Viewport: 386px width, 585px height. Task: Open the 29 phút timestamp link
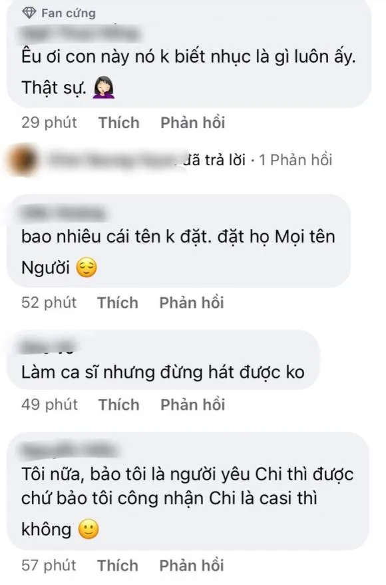tap(49, 123)
